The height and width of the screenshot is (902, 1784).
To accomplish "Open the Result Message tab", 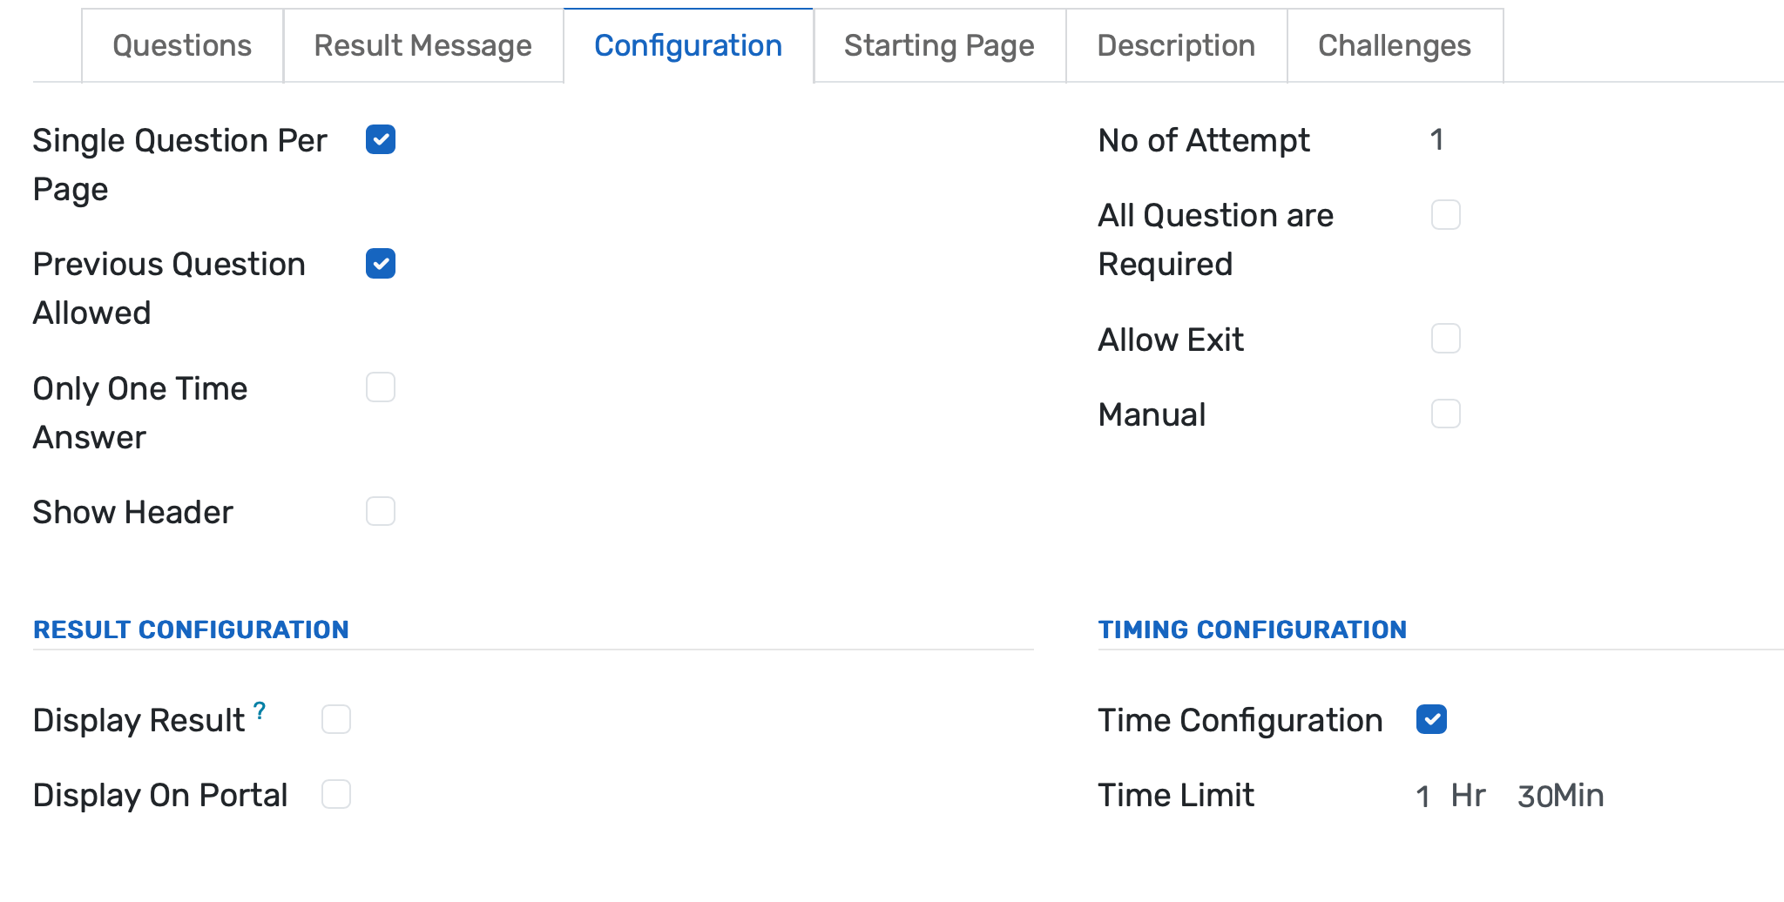I will (x=422, y=45).
